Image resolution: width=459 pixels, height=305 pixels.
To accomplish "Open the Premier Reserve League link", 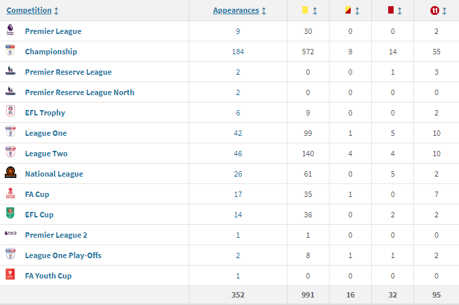I will coord(68,72).
